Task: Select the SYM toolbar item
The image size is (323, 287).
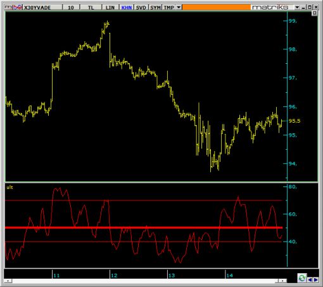Action: 155,8
